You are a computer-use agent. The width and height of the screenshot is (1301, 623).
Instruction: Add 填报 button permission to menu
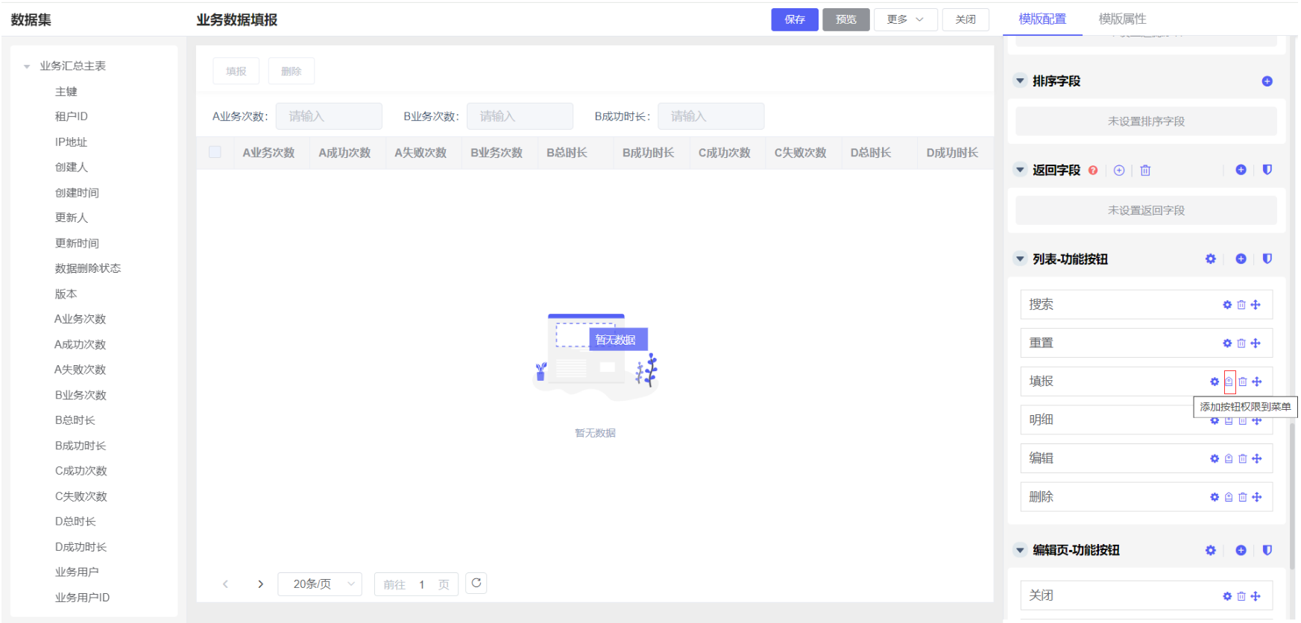point(1229,382)
